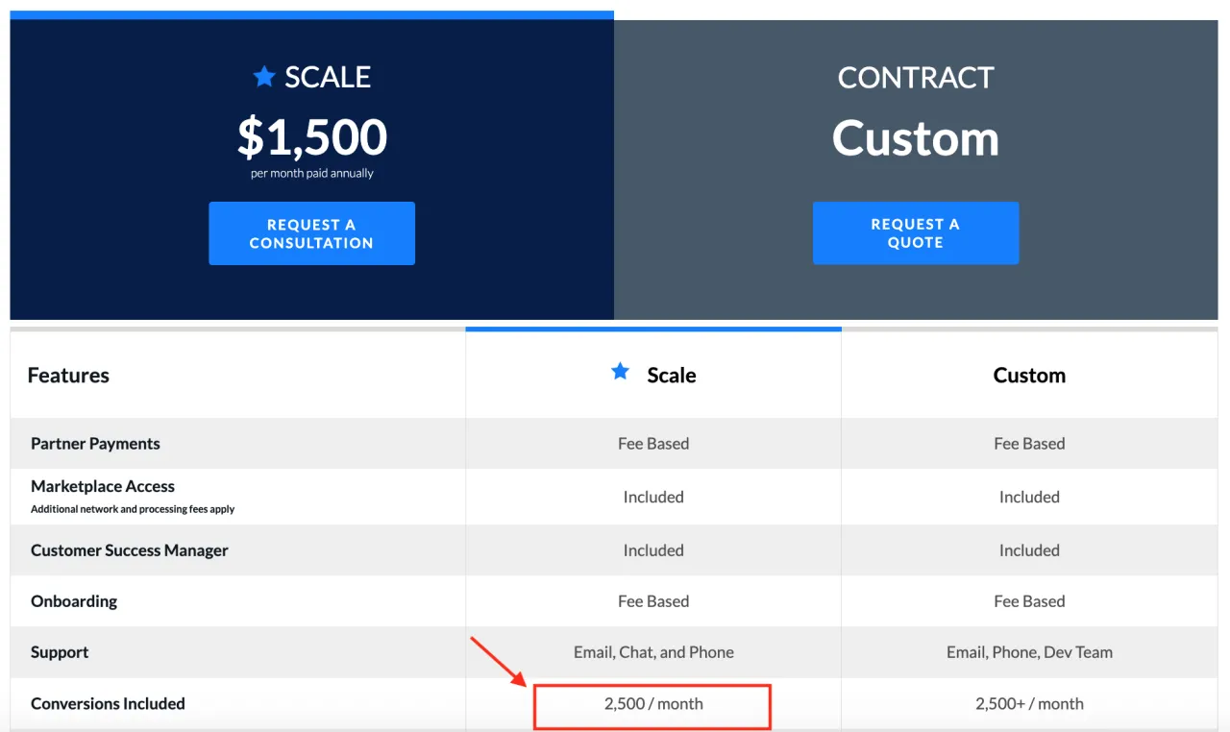Screen dimensions: 1230x732
Task: Click the star icon beside SCALE heading
Action: coord(264,77)
